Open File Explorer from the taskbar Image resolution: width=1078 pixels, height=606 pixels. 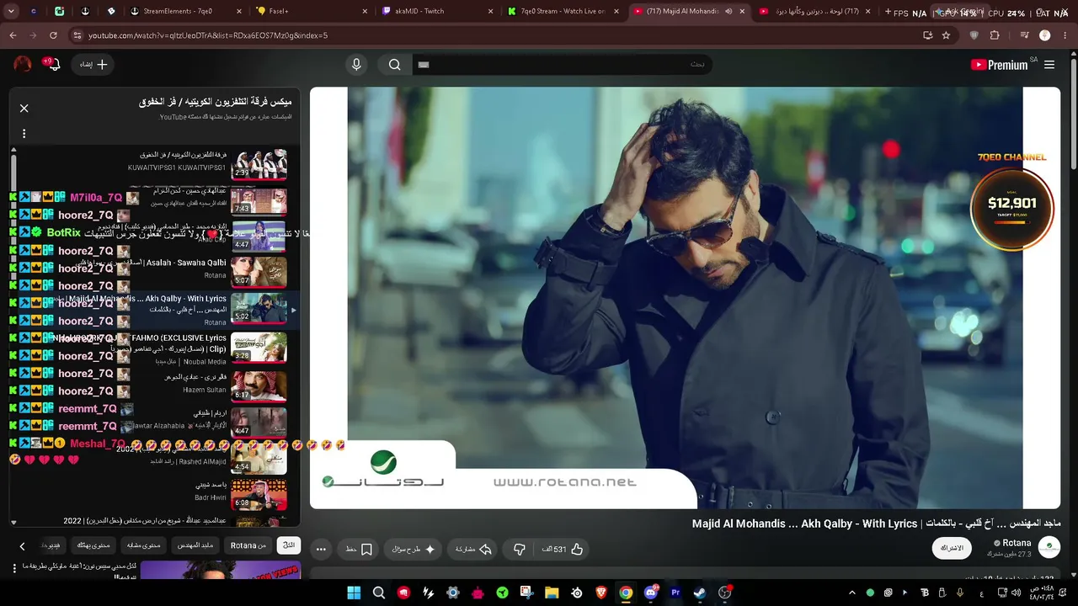(552, 593)
